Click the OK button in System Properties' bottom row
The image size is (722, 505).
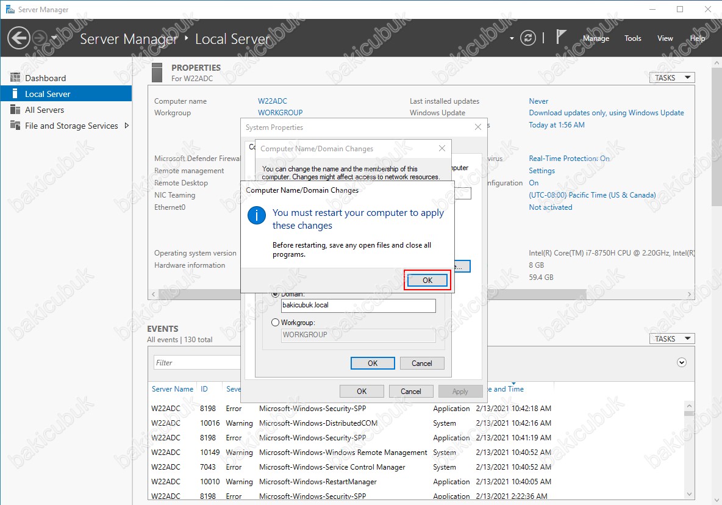[x=362, y=392]
